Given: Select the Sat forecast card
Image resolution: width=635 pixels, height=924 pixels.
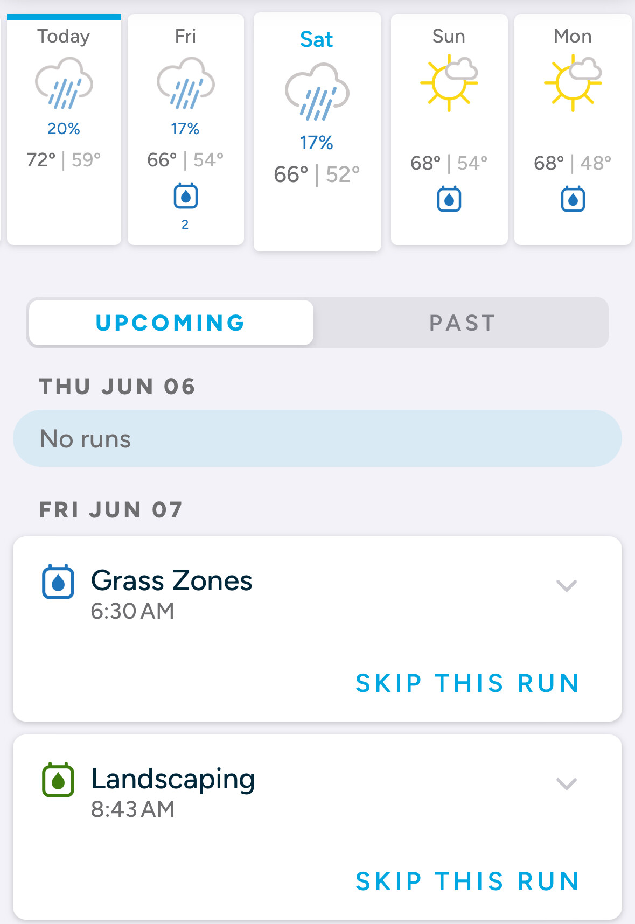Looking at the screenshot, I should coord(317,132).
